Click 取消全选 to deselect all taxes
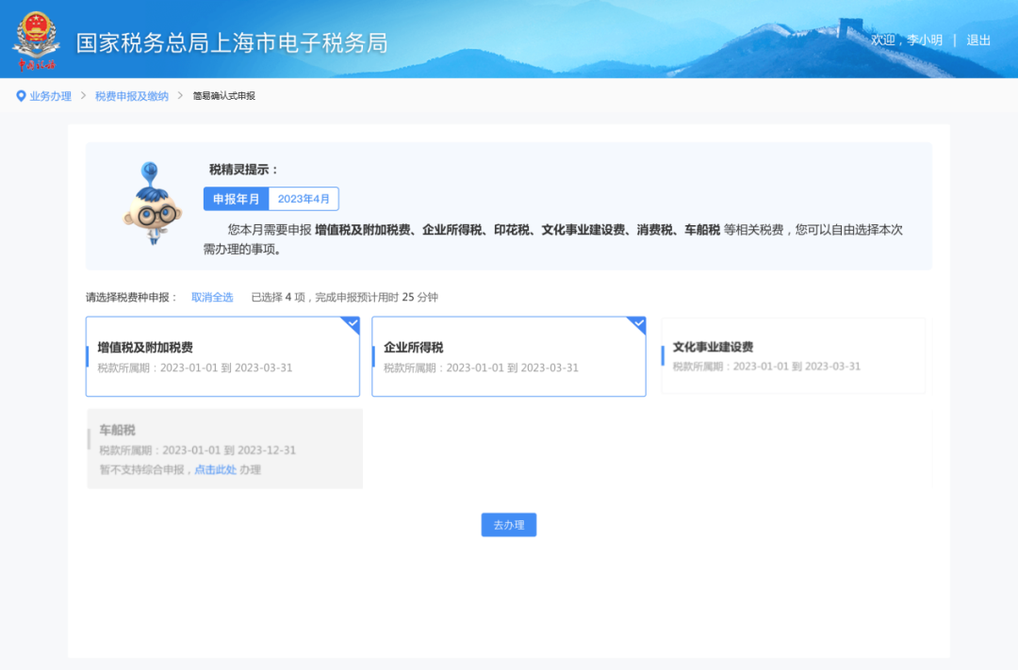The height and width of the screenshot is (670, 1018). click(211, 297)
